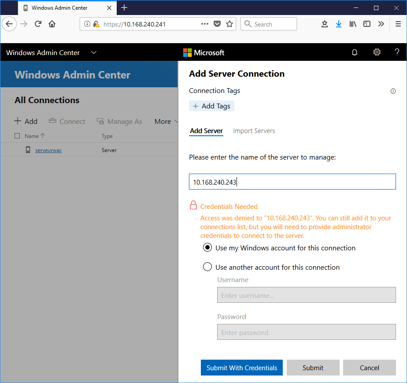Click the browser Search box

[x=269, y=24]
